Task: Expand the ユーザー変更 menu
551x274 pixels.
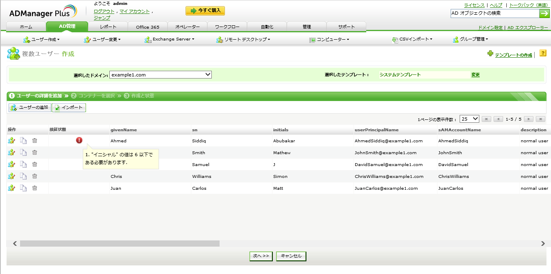Action: (x=102, y=40)
